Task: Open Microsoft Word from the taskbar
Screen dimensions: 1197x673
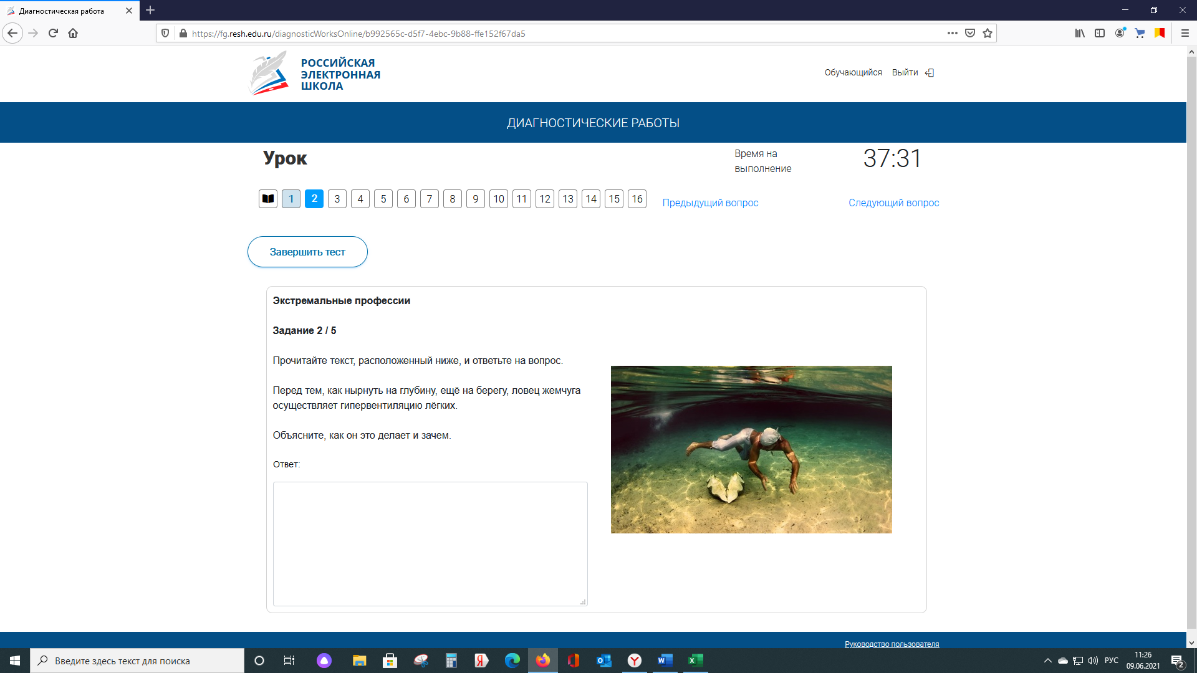Action: point(665,661)
